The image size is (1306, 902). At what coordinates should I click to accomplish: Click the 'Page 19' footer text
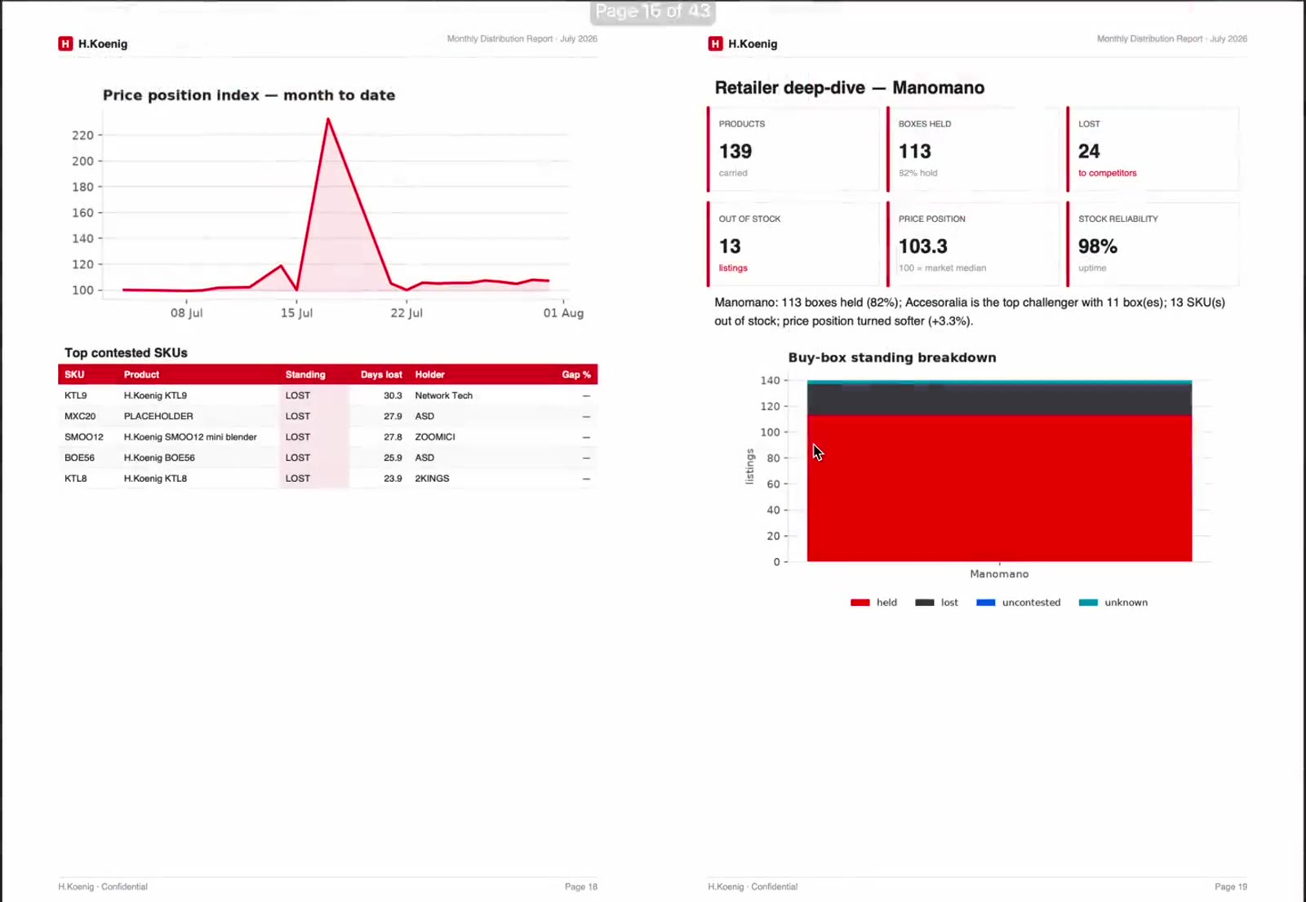click(x=1231, y=887)
